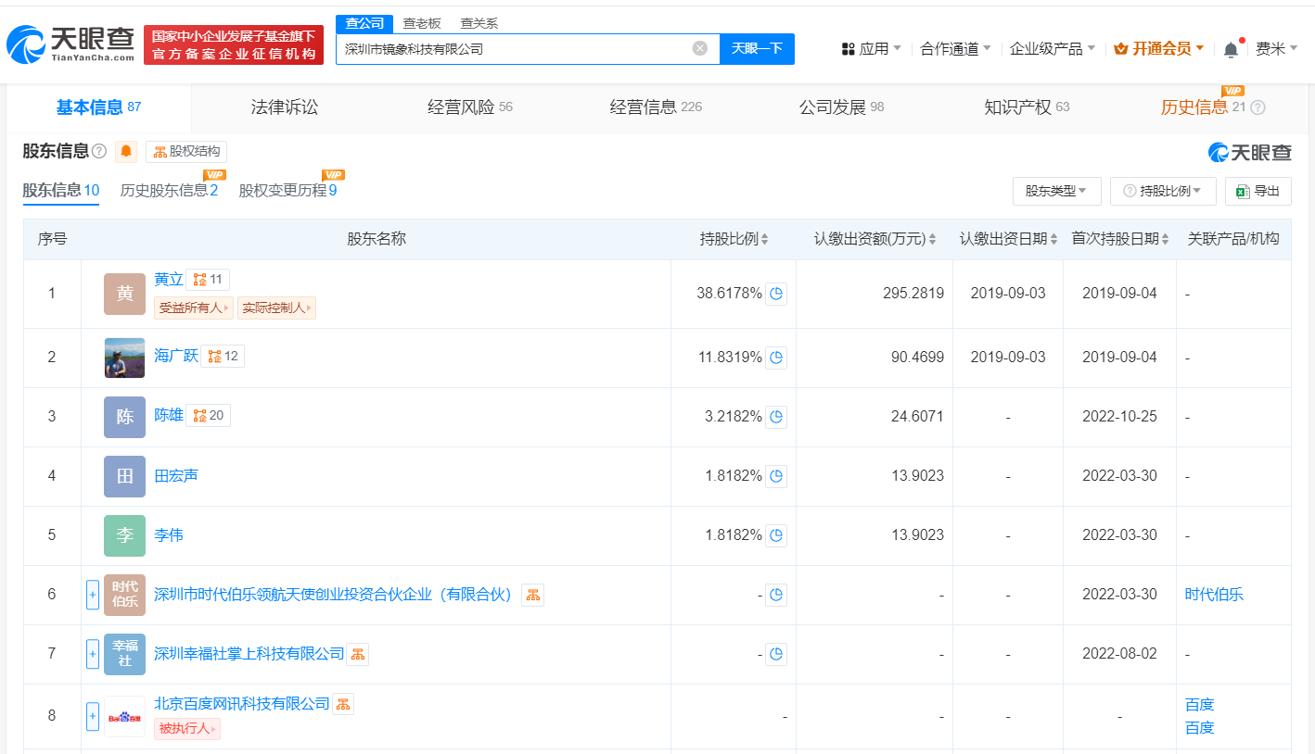Switch to the 法律诉讼 tab
This screenshot has height=754, width=1315.
pyautogui.click(x=285, y=107)
